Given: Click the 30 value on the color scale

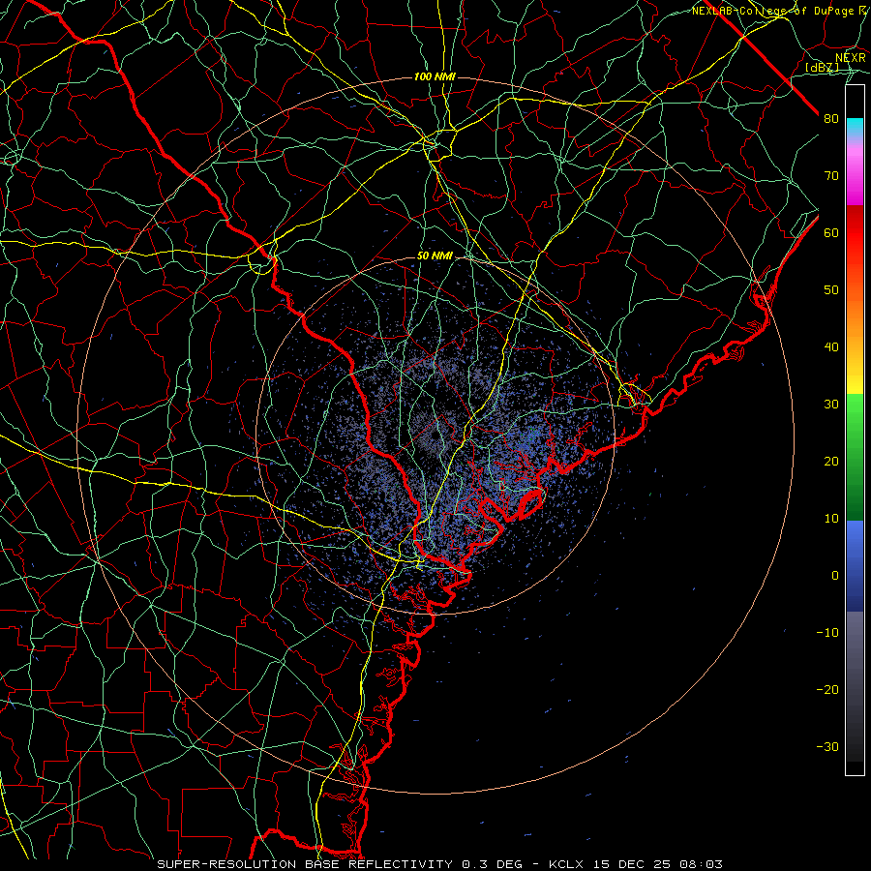Looking at the screenshot, I should pos(831,405).
